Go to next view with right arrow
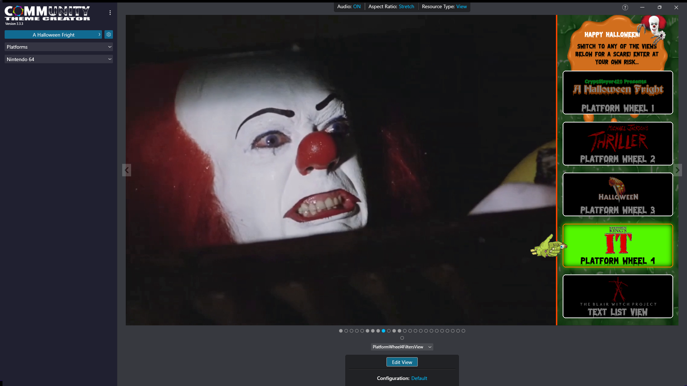The width and height of the screenshot is (687, 386). (677, 170)
